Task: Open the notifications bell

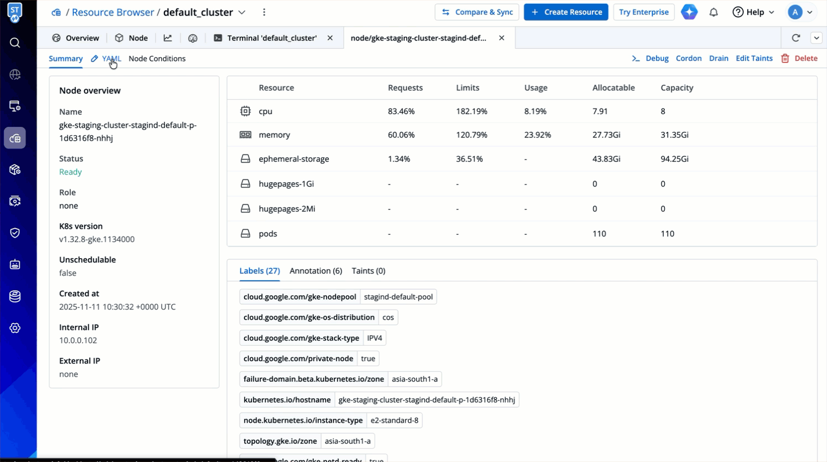Action: [714, 12]
